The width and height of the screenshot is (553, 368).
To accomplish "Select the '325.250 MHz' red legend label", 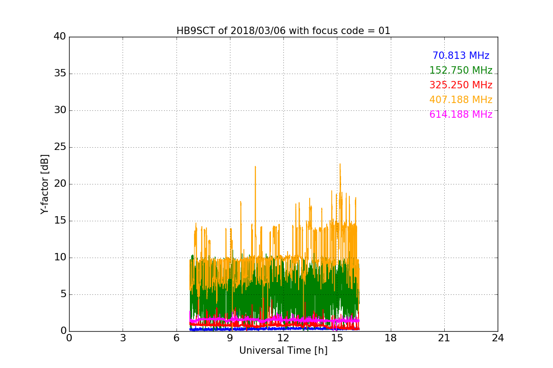I will pyautogui.click(x=461, y=85).
